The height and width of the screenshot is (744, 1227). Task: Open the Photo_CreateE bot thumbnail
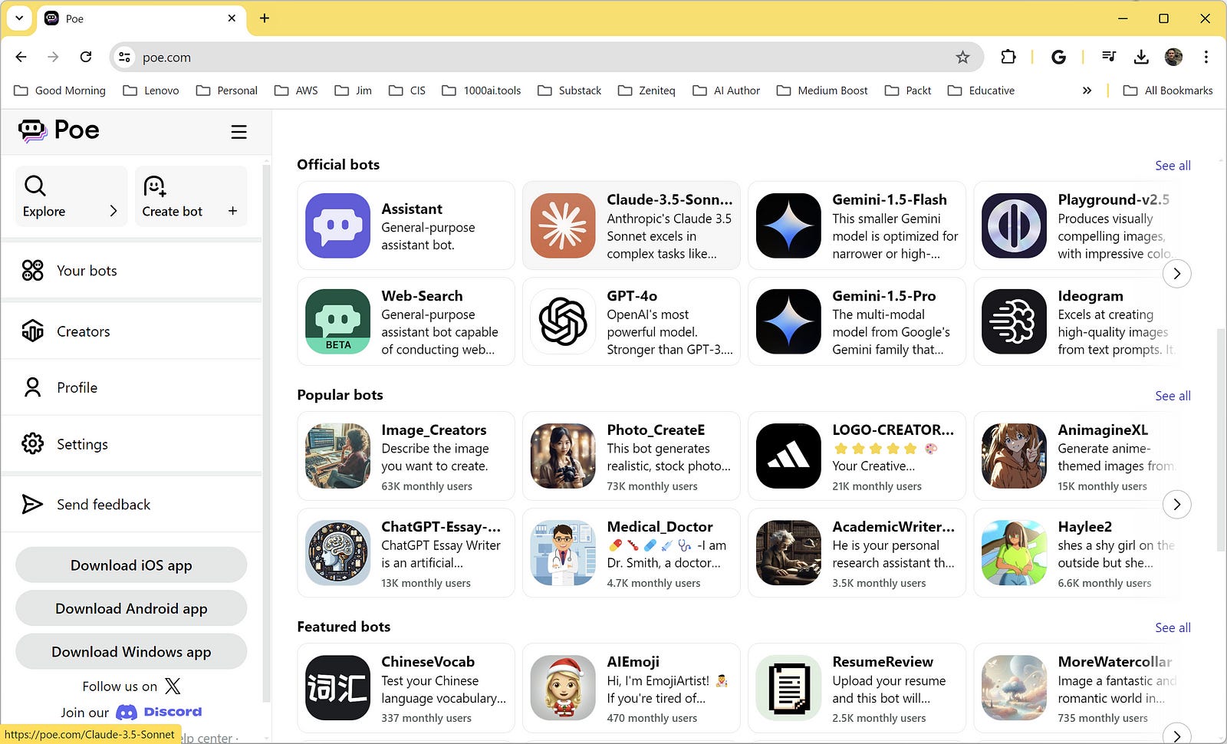(x=563, y=456)
